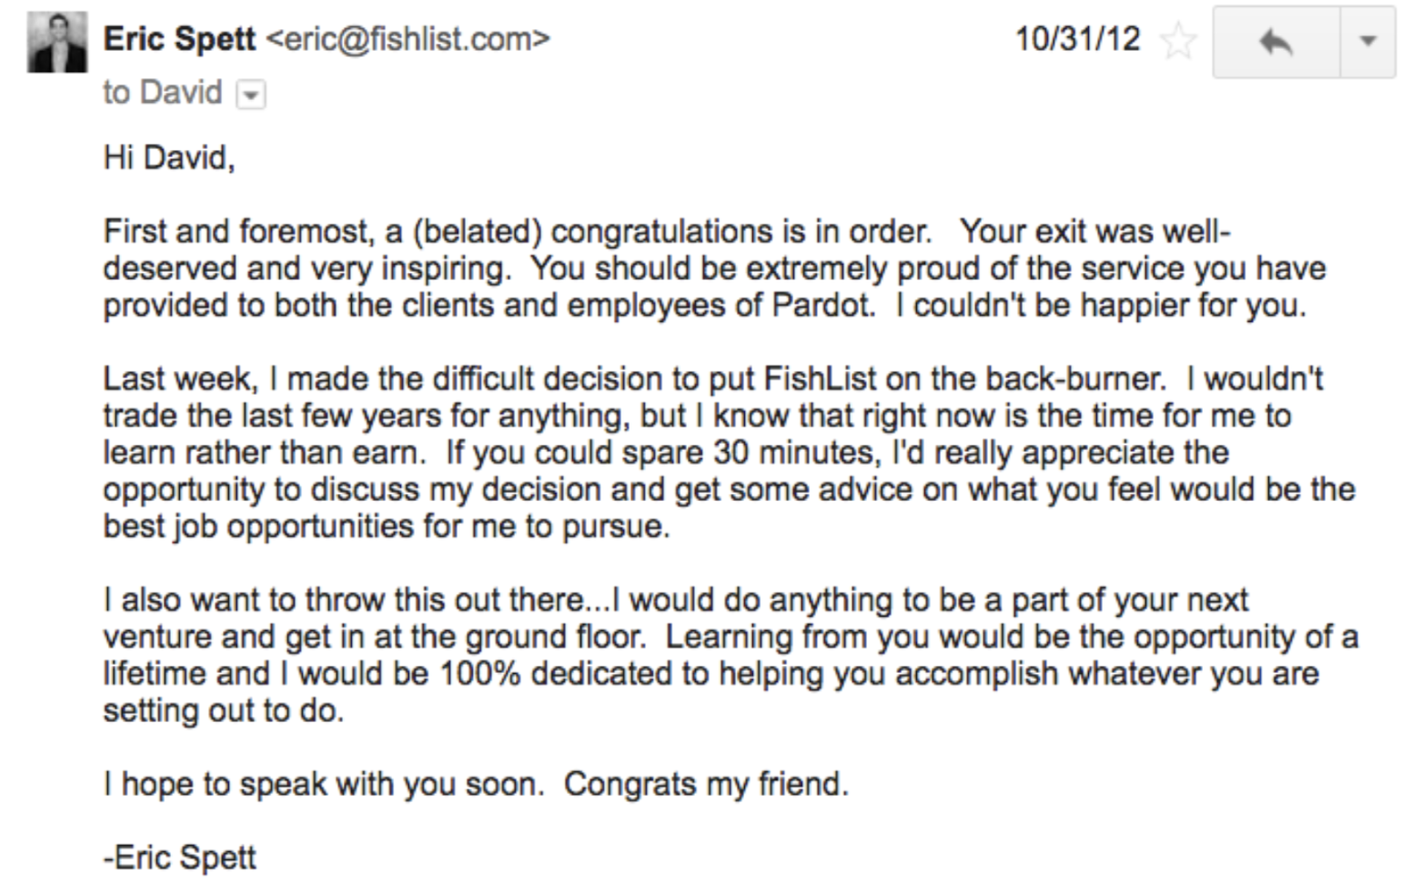This screenshot has height=895, width=1404.
Task: Click the 'to David' recipient text
Action: click(162, 92)
